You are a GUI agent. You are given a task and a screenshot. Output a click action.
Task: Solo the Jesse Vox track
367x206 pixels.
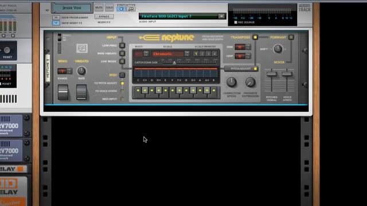click(x=109, y=7)
